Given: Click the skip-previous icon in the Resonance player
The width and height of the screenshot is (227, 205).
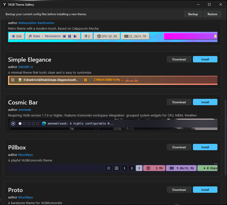Looking at the screenshot, I should (64, 36).
